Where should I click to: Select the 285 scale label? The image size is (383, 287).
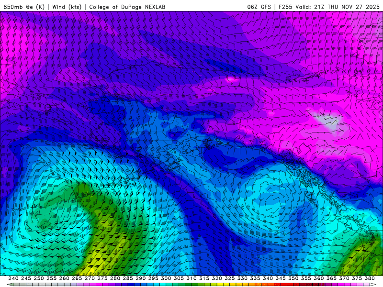pos(128,278)
